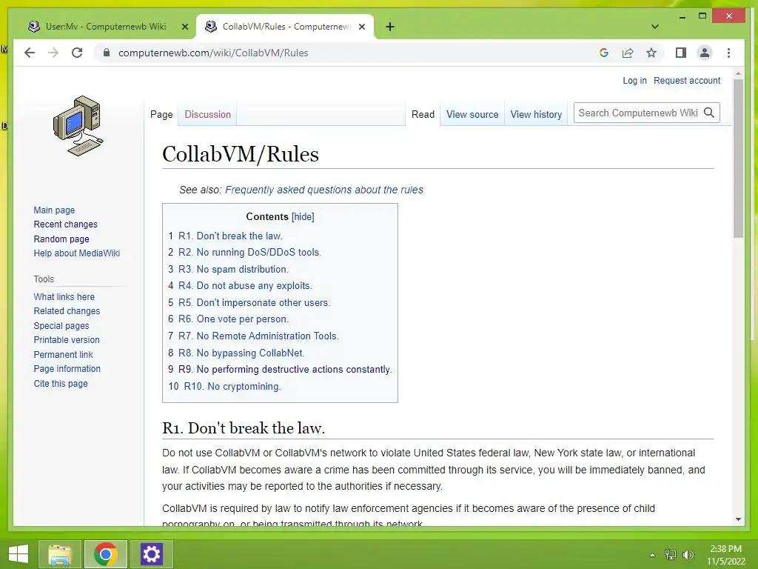Click the Computernewb Wiki computer logo

[78, 126]
